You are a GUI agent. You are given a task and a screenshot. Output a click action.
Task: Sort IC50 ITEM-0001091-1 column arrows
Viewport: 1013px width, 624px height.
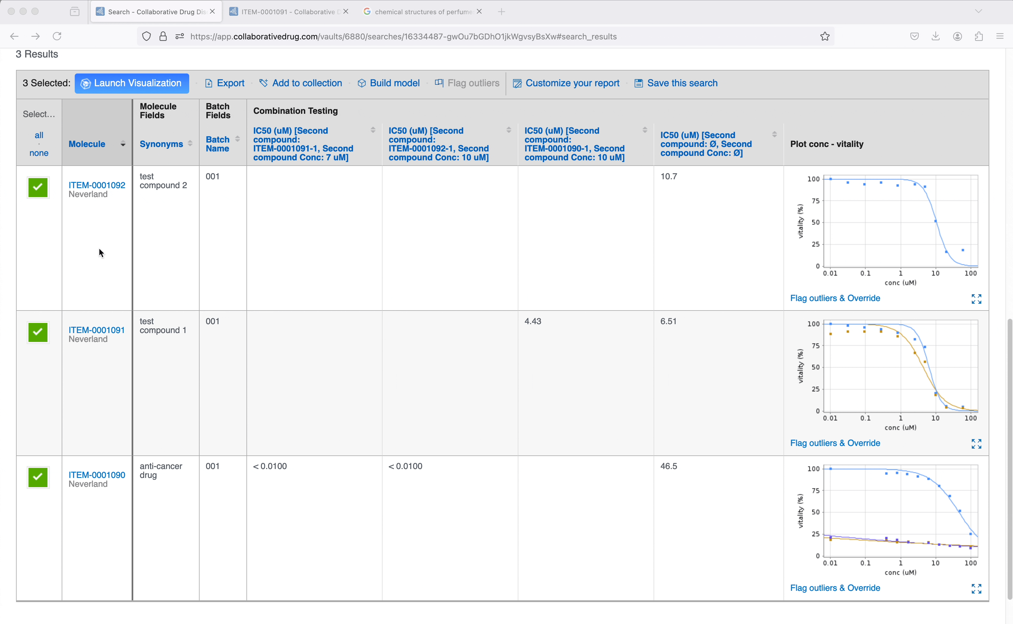click(x=373, y=130)
